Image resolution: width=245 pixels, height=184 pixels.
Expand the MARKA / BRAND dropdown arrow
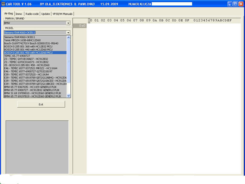68,23
